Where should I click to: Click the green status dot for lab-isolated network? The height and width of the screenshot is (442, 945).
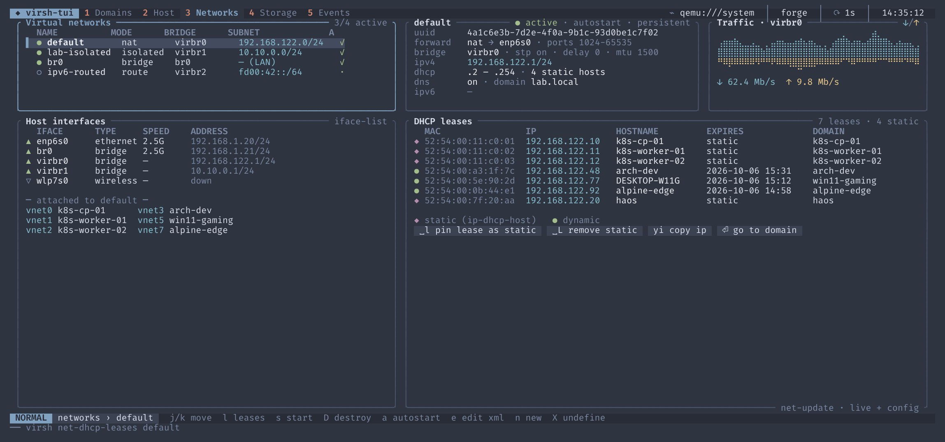click(x=39, y=52)
